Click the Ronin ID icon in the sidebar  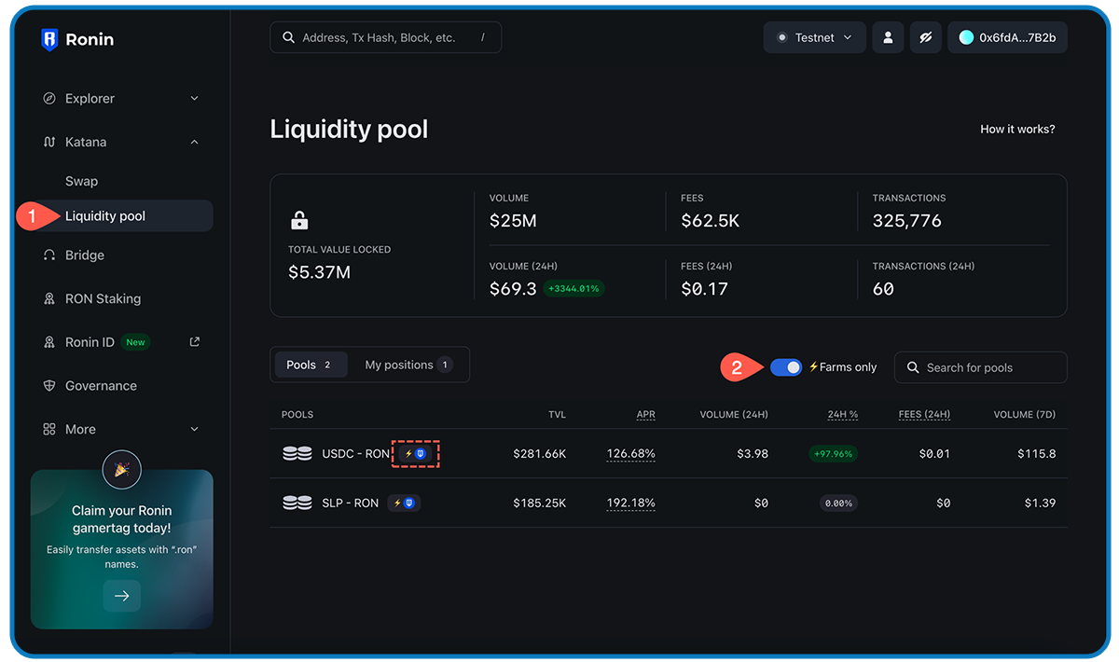point(49,342)
